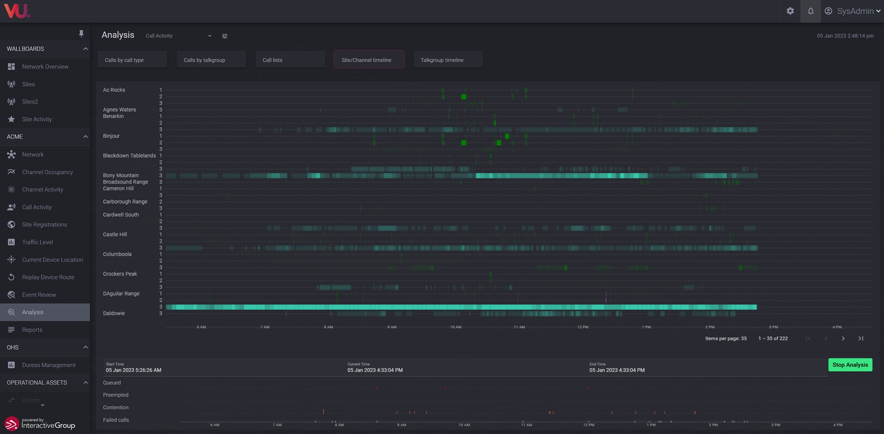
Task: Click the Preempted row label
Action: (116, 395)
